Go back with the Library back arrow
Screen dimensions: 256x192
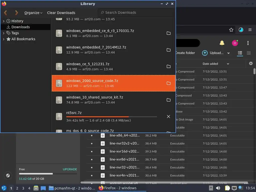tap(5, 12)
